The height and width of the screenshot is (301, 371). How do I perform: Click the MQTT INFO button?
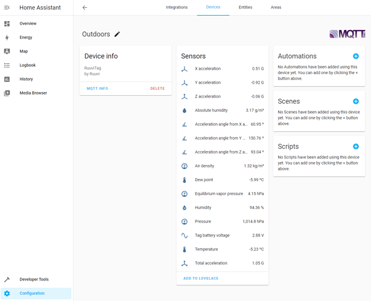97,88
